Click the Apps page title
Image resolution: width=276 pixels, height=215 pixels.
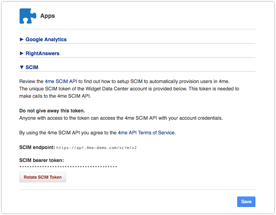click(x=48, y=16)
